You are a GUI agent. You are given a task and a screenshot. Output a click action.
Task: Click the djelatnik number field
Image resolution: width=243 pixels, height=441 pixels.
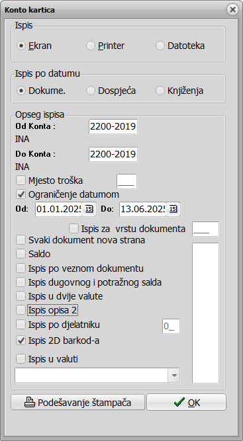click(171, 326)
